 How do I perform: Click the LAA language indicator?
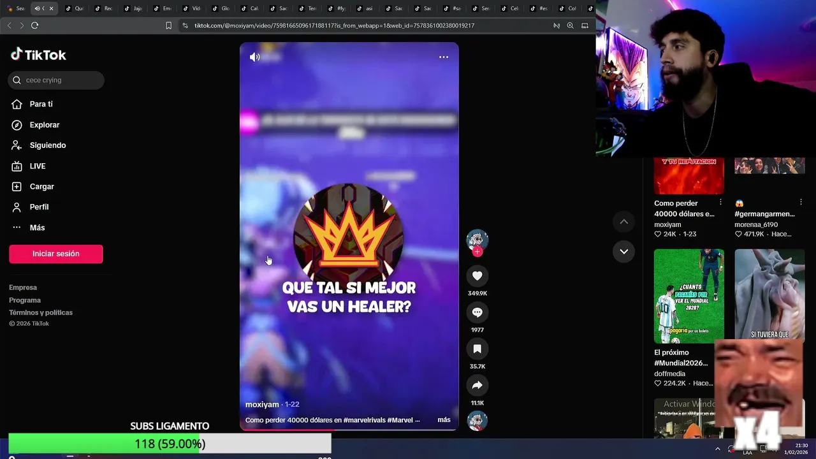click(x=747, y=453)
